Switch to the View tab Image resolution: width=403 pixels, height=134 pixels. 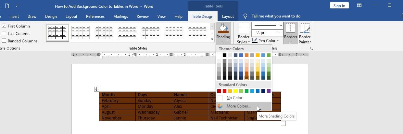[161, 17]
